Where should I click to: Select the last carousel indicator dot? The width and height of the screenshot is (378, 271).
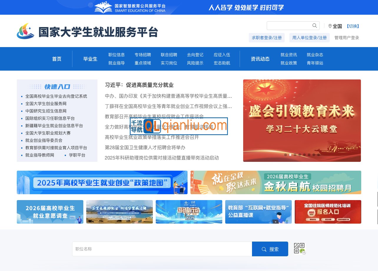(x=319, y=155)
